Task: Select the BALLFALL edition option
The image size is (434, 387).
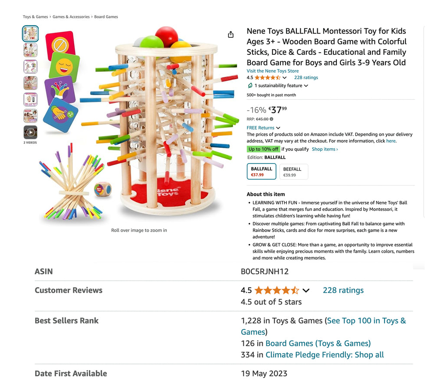Action: [261, 172]
